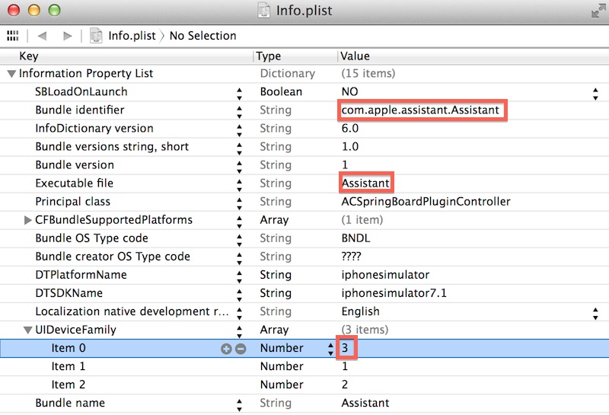Open the SBLoadOnLaunch value dropdown
This screenshot has width=609, height=415.
point(595,92)
